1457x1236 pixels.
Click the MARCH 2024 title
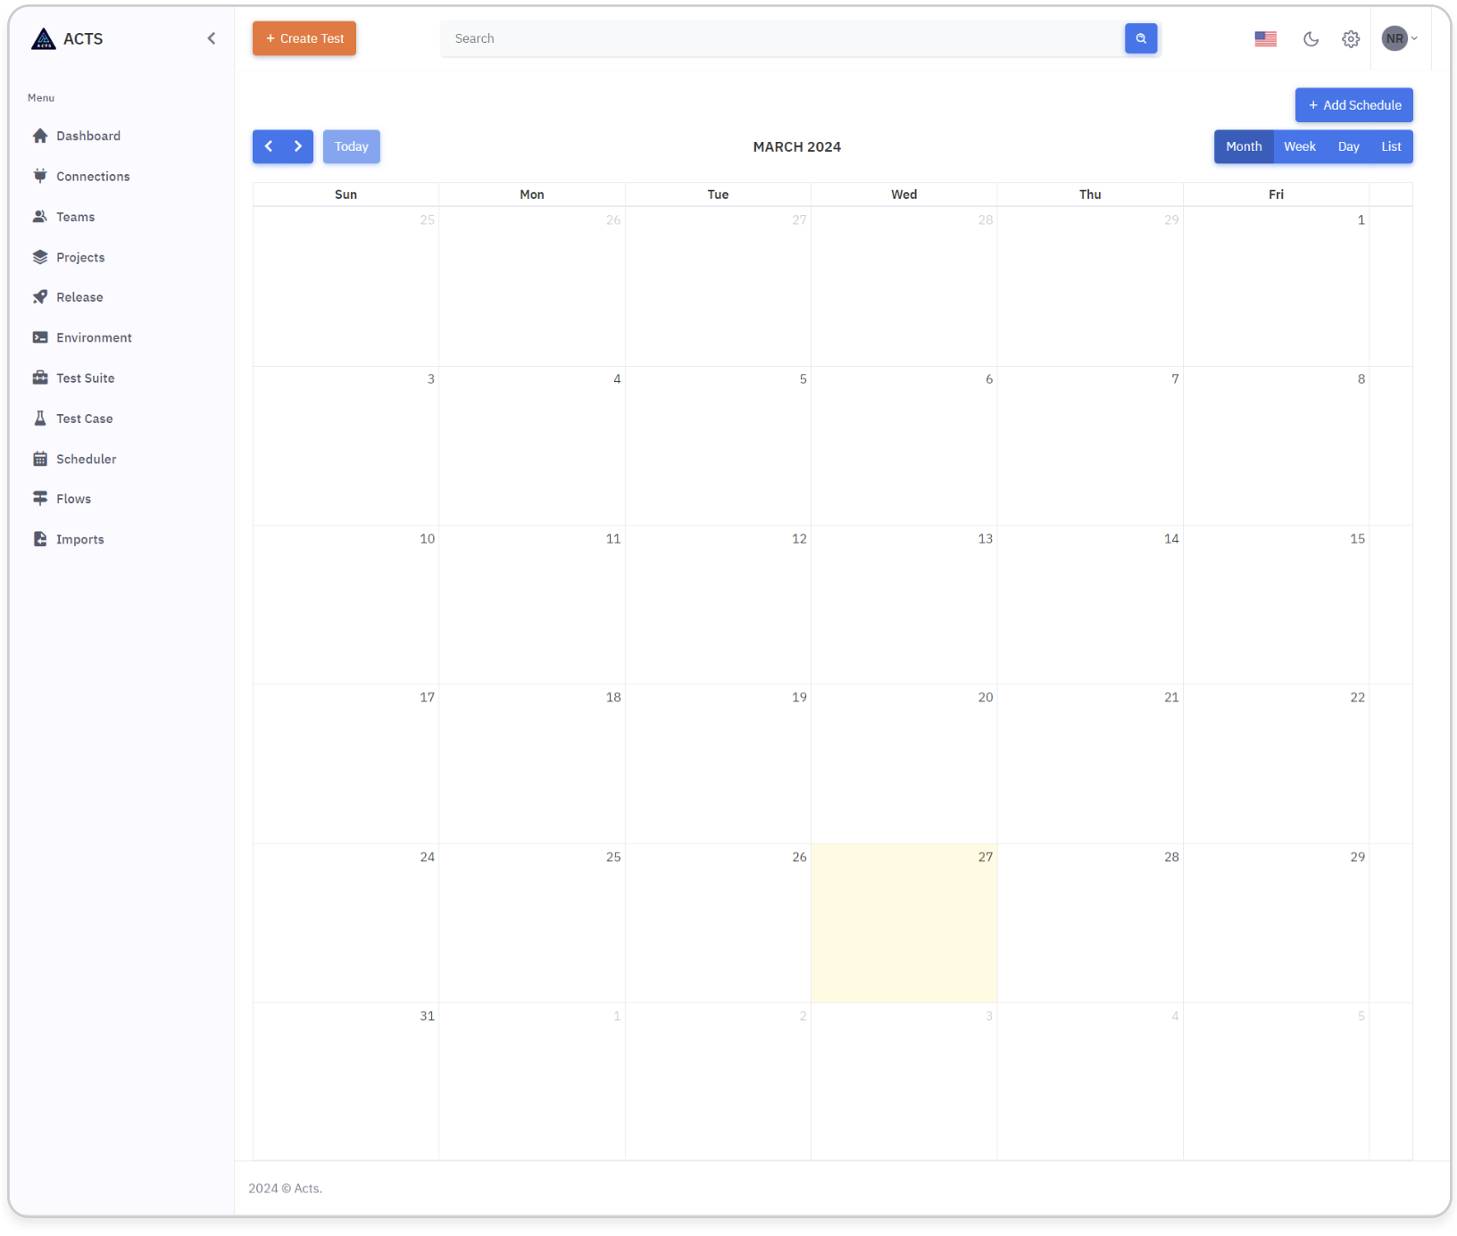797,147
